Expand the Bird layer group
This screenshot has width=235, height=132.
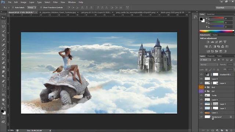point(206,87)
